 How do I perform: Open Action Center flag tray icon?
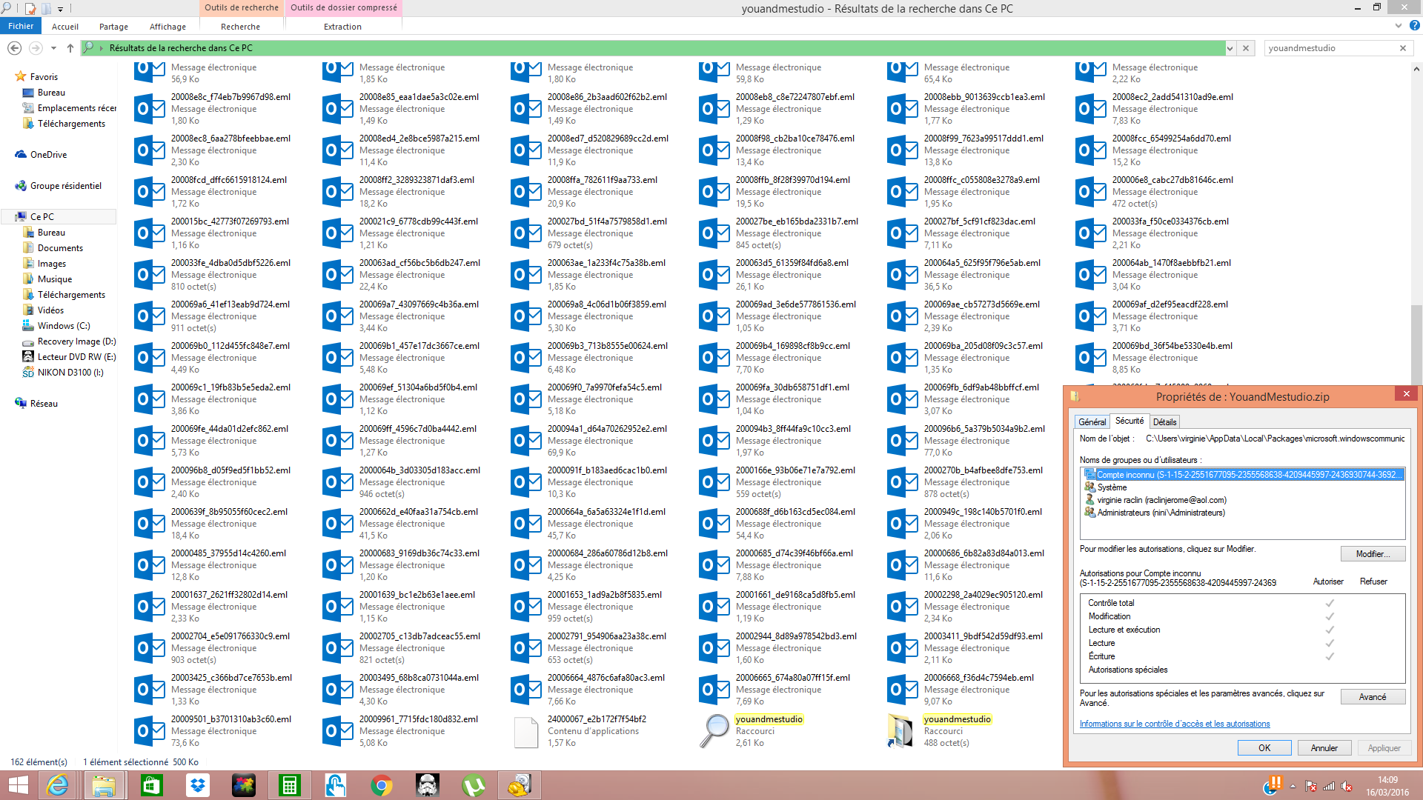(x=1310, y=786)
